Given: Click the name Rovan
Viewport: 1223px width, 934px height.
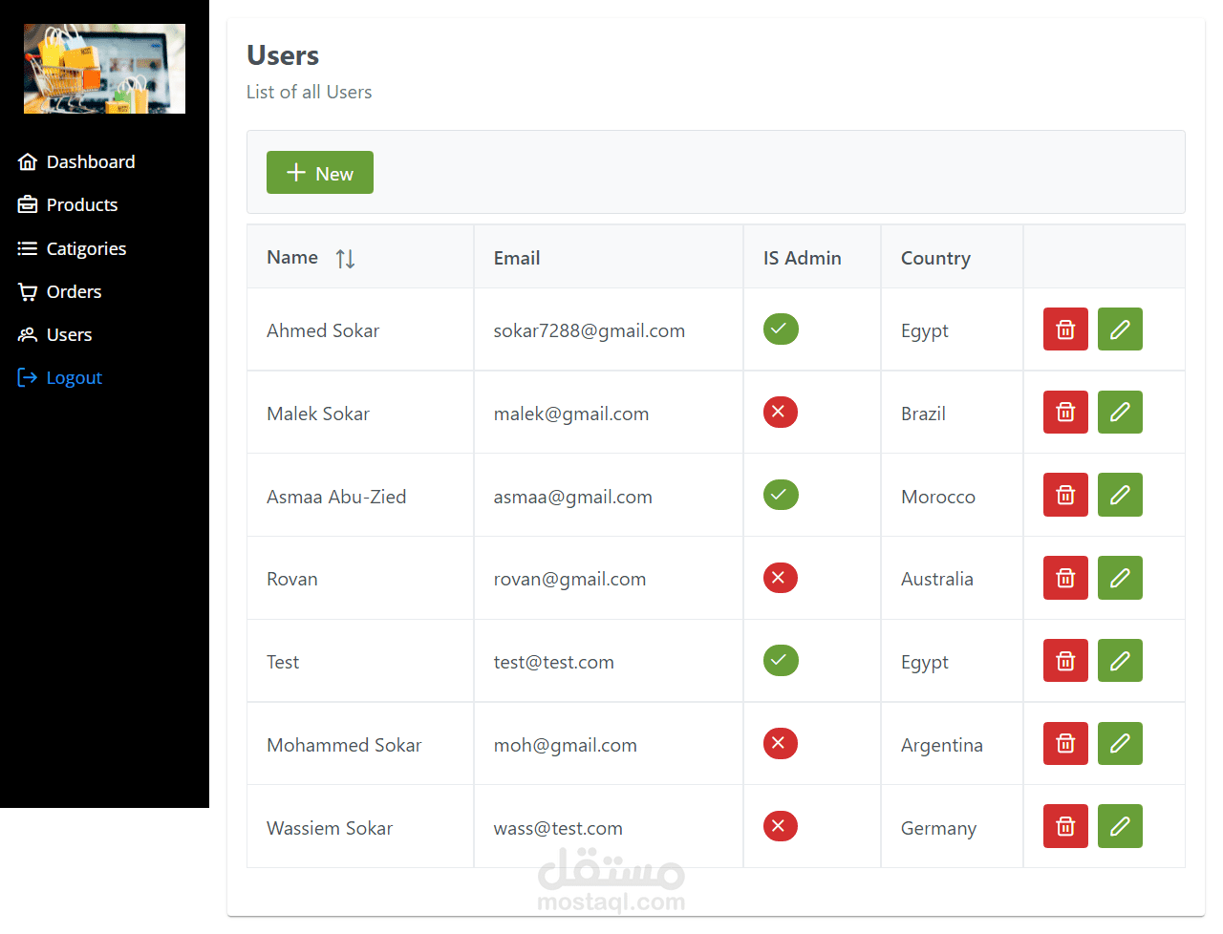Looking at the screenshot, I should point(292,579).
